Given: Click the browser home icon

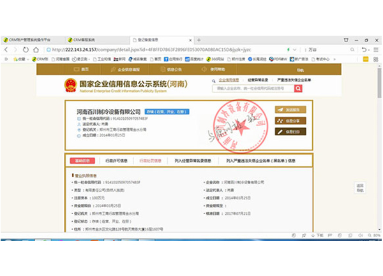Looking at the screenshot, I should click(45, 49).
